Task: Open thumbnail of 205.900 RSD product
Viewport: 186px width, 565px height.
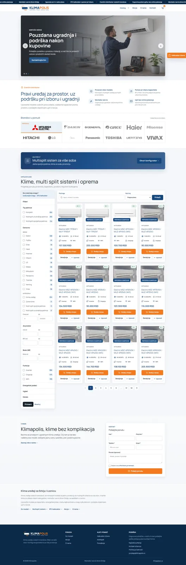Action: click(x=152, y=334)
